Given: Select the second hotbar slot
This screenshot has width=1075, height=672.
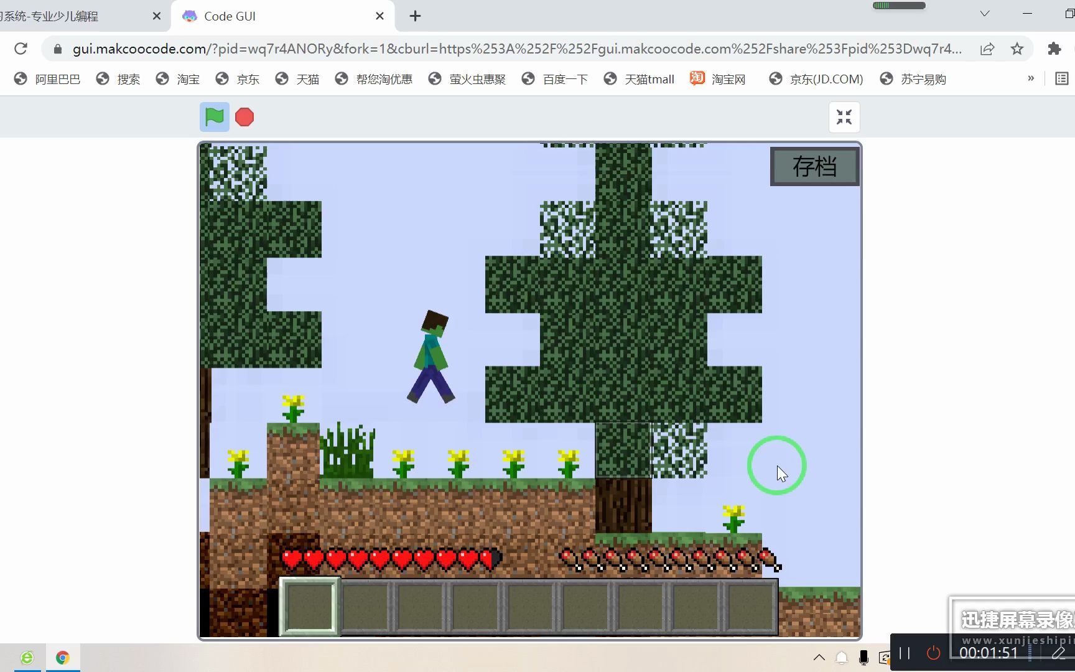Looking at the screenshot, I should coord(366,607).
